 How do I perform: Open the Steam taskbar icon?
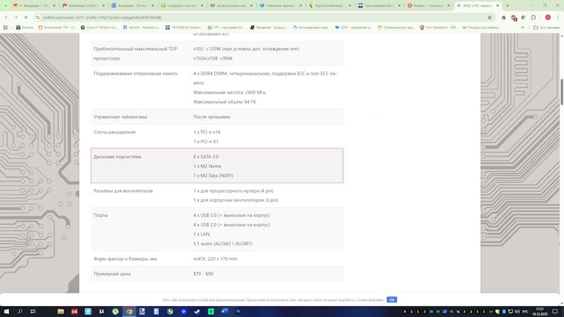(x=197, y=311)
